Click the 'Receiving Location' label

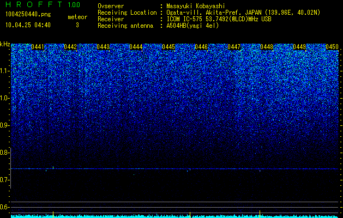click(127, 13)
